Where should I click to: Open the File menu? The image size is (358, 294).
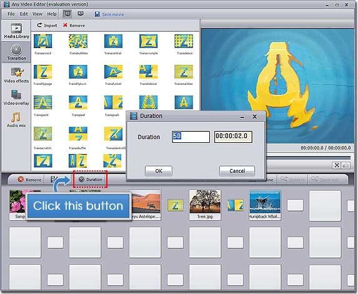pos(11,14)
